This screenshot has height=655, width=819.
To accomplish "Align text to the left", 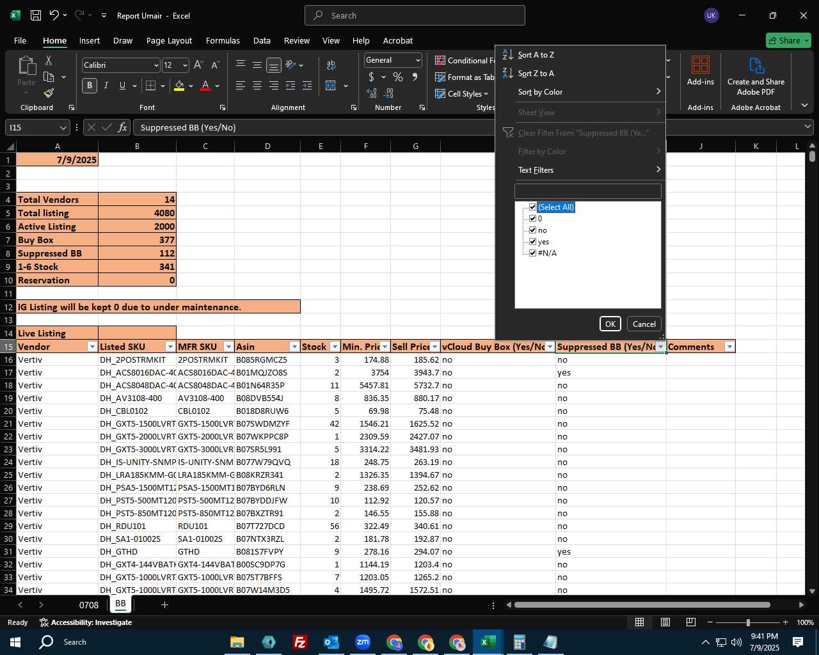I will (241, 85).
